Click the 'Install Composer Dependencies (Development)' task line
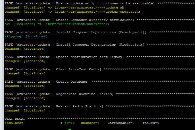195x130 pixels. [x=100, y=32]
